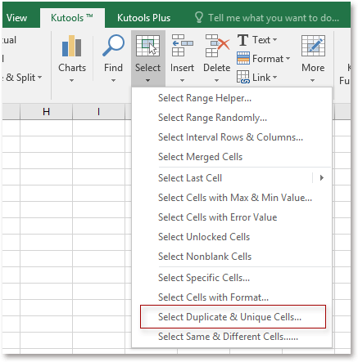This screenshot has height=362, width=358.
Task: Choose Select Cells with Error Value
Action: tap(232, 217)
